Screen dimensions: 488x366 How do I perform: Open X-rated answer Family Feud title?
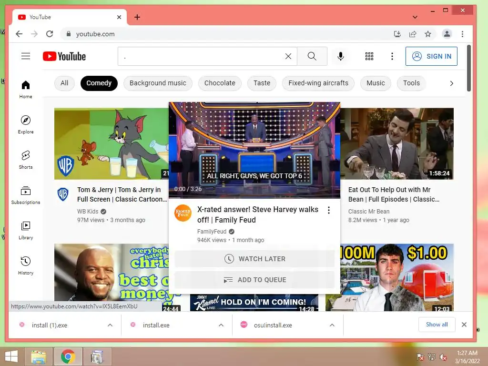pos(258,215)
